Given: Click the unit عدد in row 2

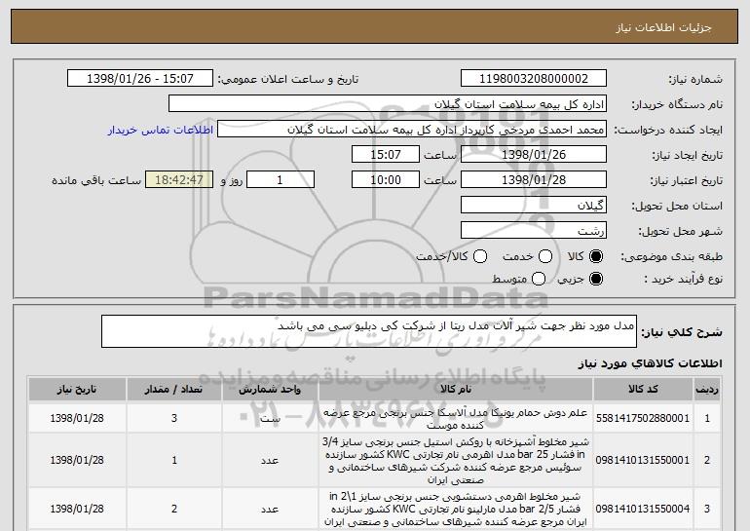Looking at the screenshot, I should coord(270,460).
